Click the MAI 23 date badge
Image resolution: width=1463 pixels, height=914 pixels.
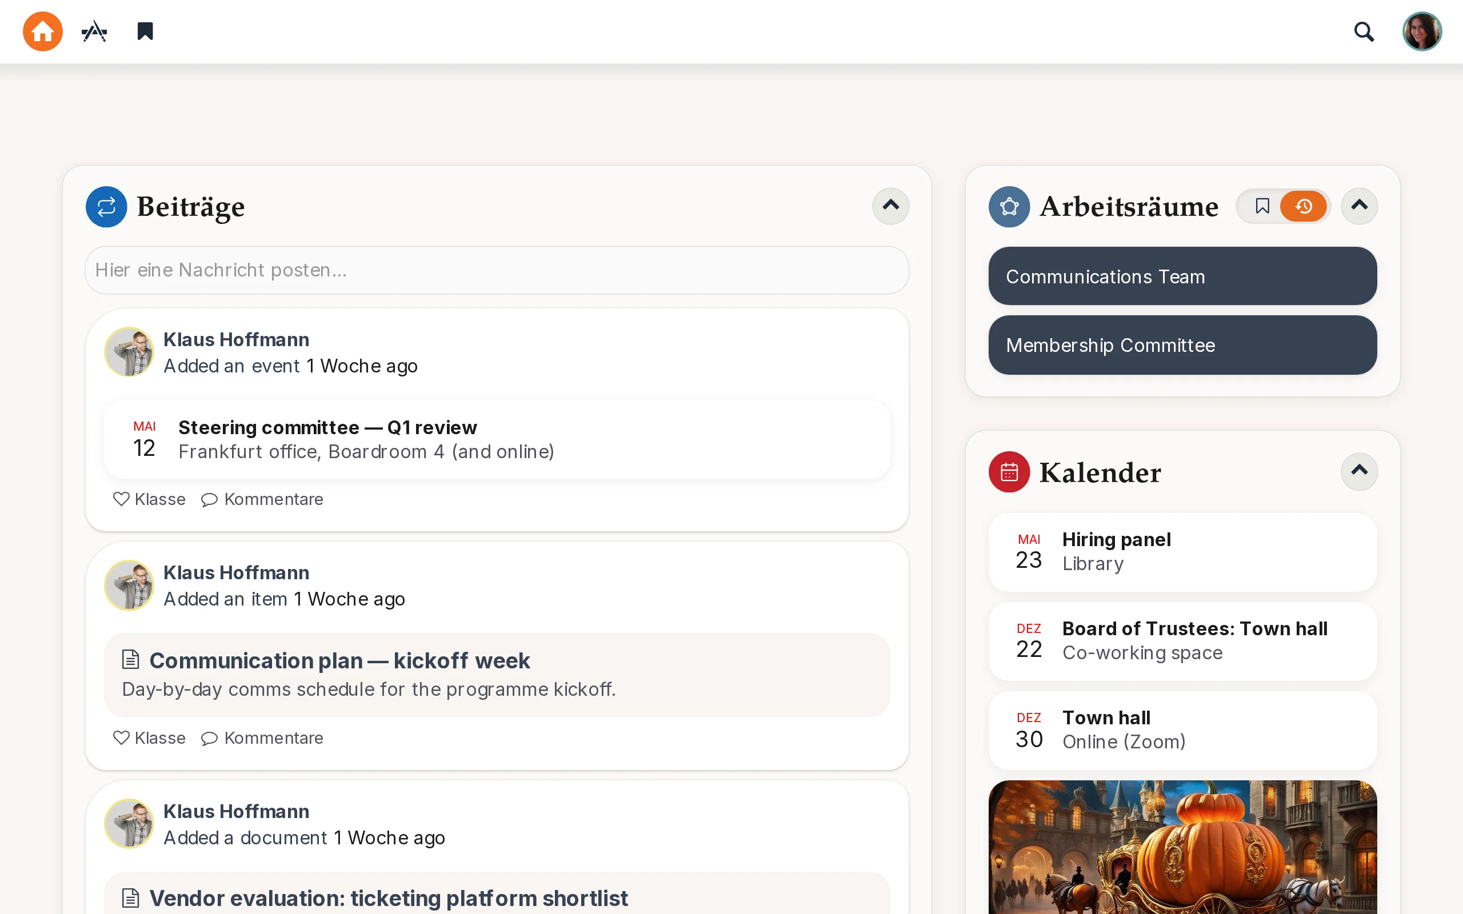tap(1029, 552)
